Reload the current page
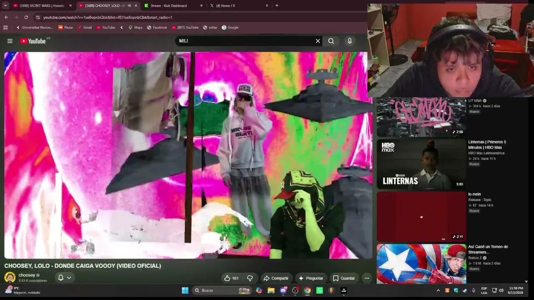 coord(26,17)
